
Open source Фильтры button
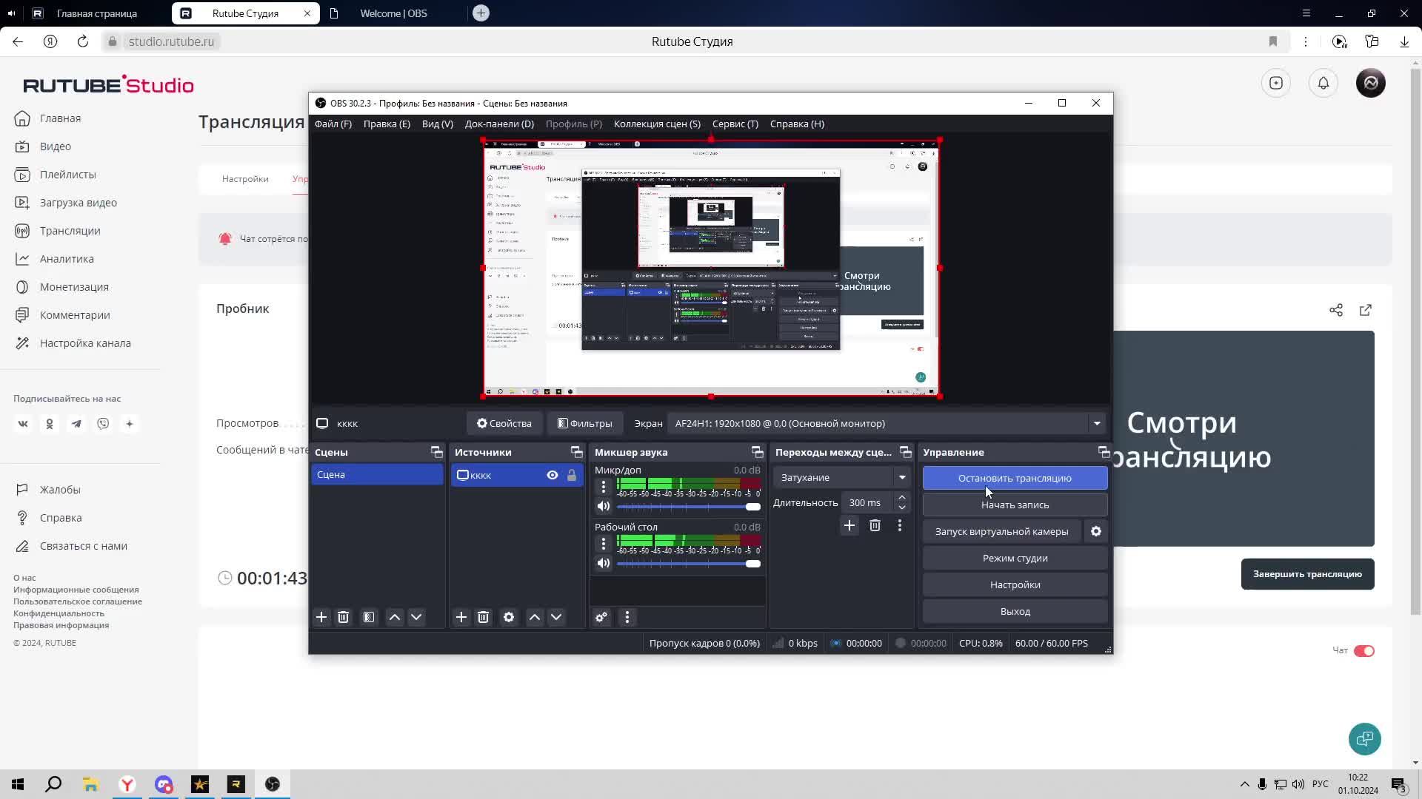coord(585,423)
